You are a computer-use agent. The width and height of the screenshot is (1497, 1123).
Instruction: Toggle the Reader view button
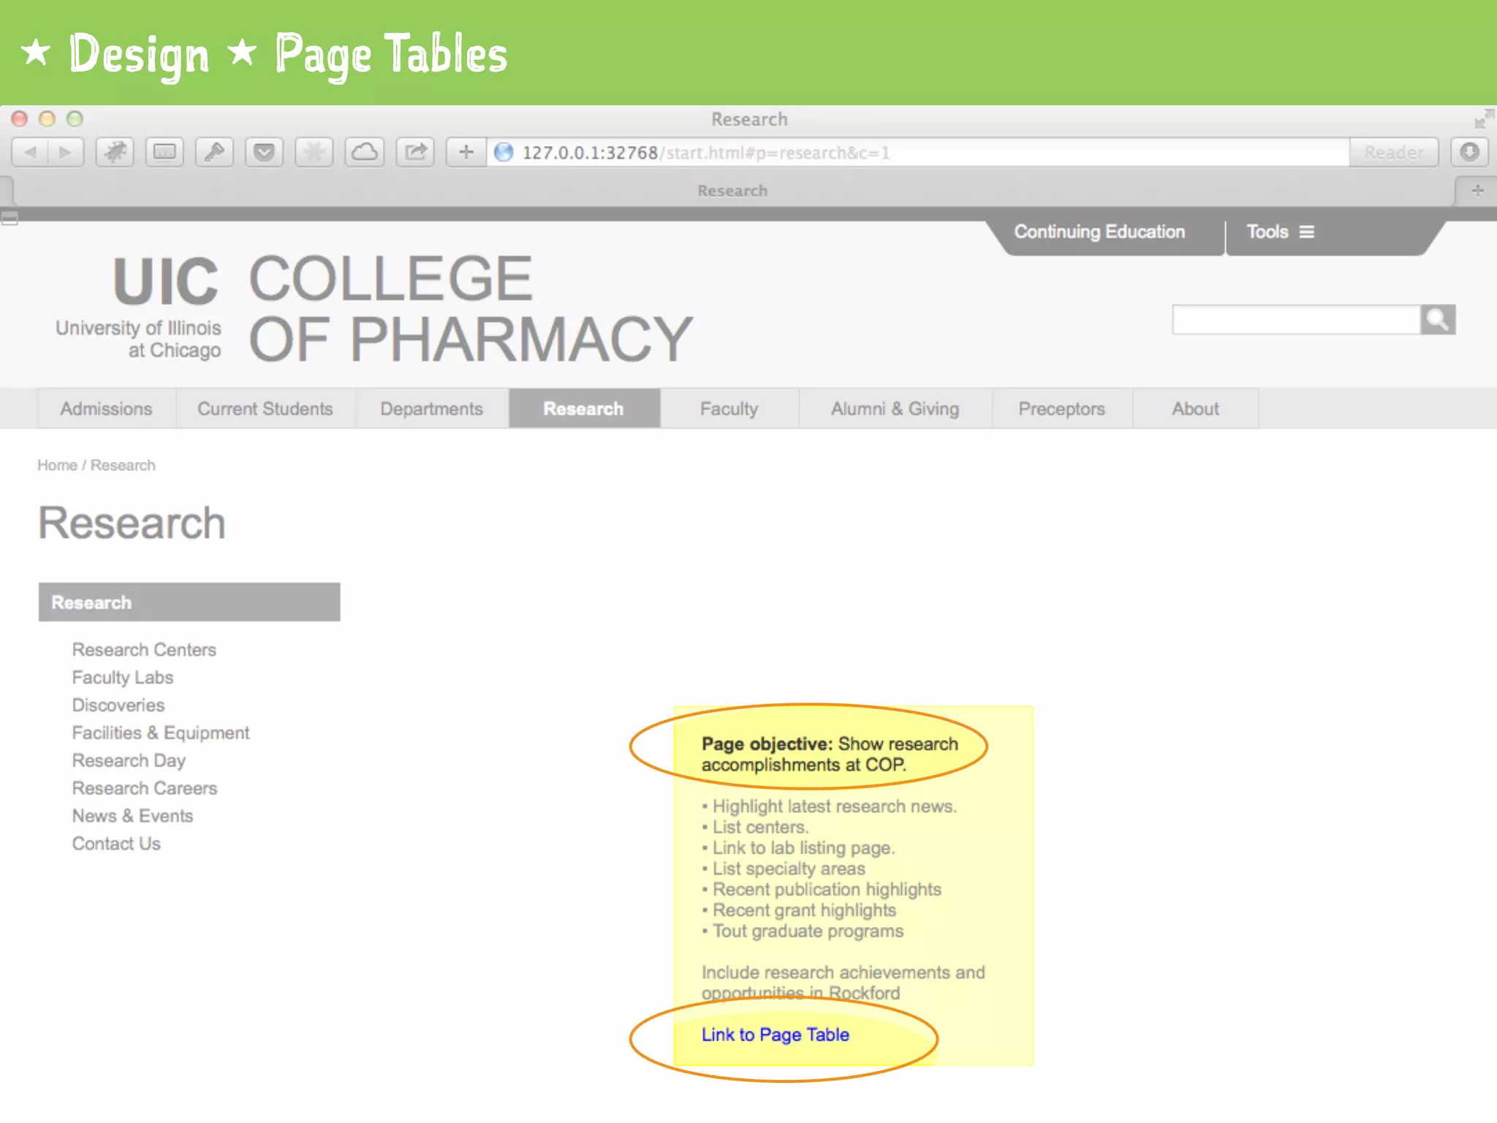coord(1393,152)
